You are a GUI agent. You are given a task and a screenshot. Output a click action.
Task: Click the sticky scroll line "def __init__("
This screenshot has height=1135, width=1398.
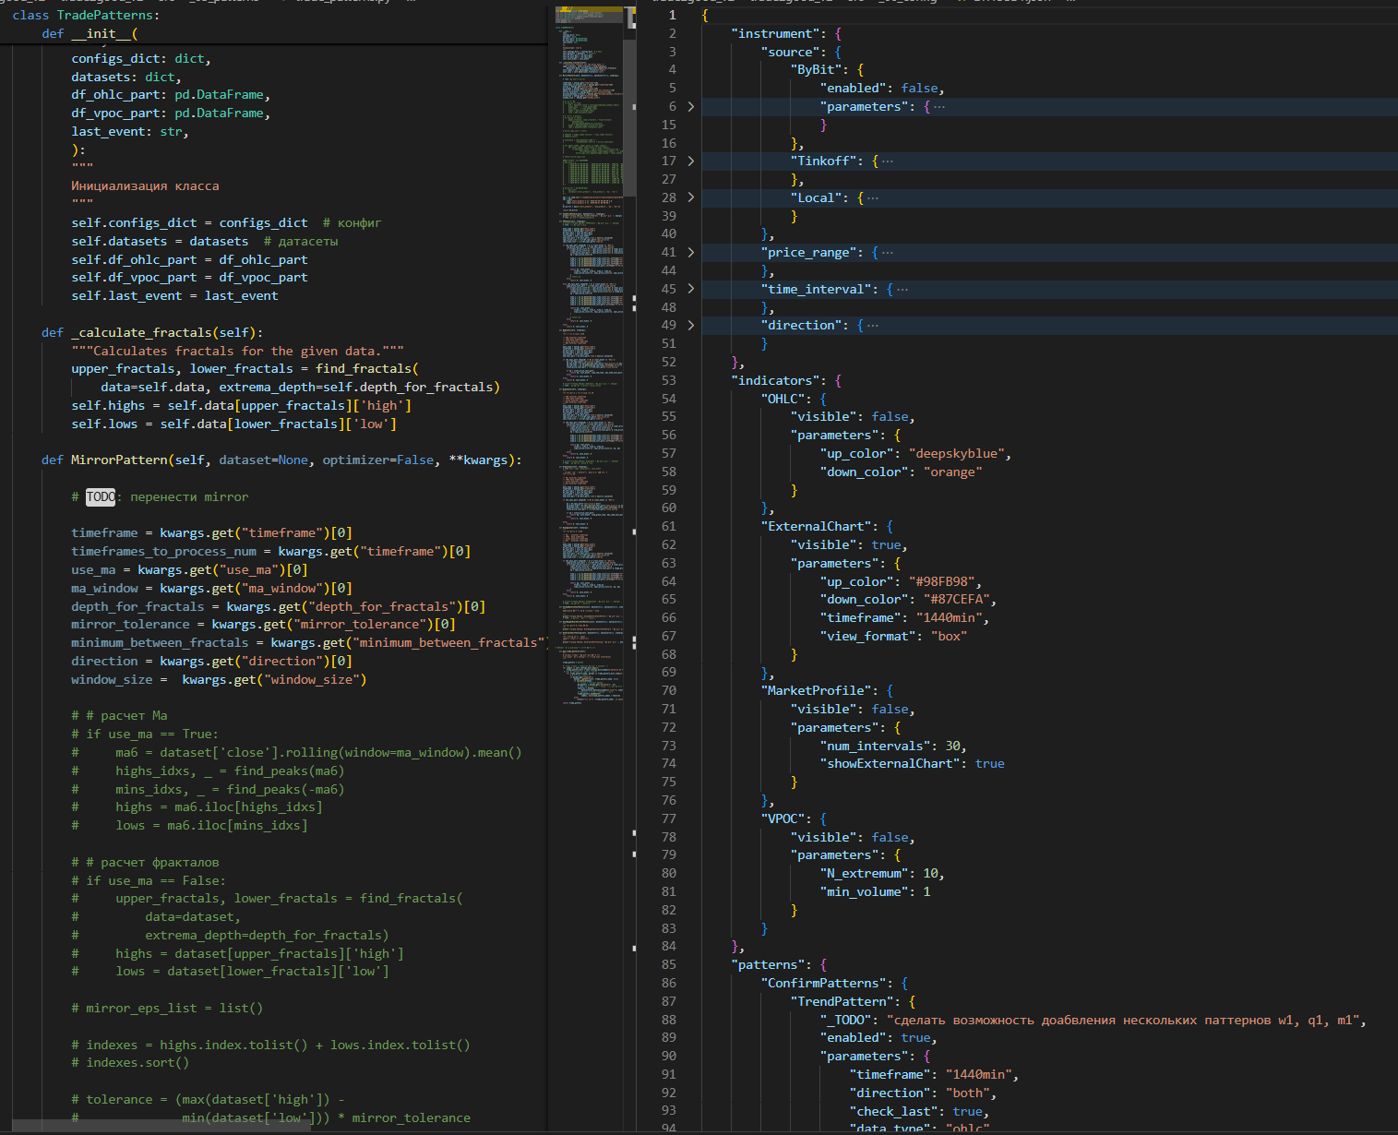(x=90, y=33)
